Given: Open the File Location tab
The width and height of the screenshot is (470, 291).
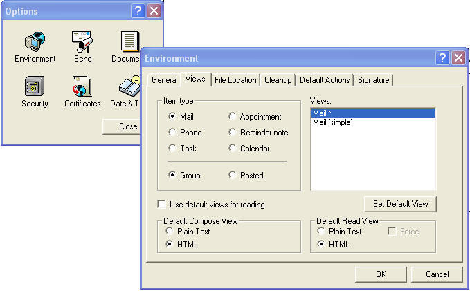Looking at the screenshot, I should (235, 80).
